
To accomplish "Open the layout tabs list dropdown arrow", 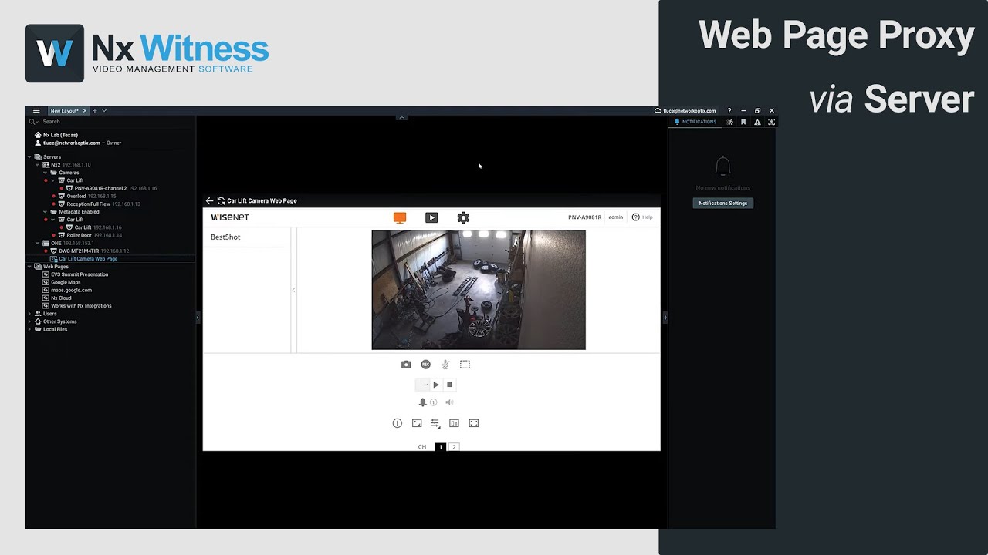I will click(x=104, y=111).
